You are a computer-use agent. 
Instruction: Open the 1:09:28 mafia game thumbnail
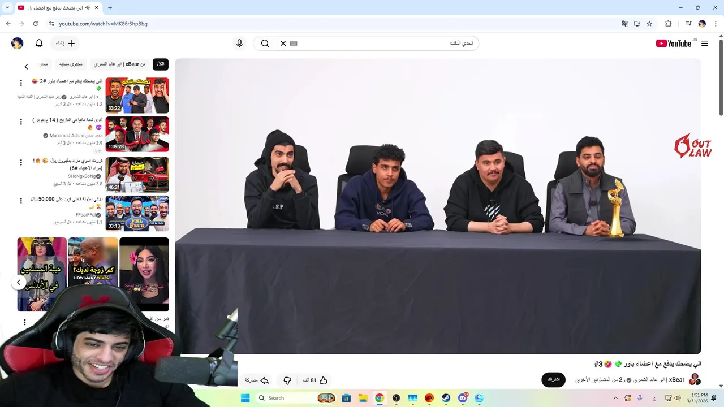point(137,134)
